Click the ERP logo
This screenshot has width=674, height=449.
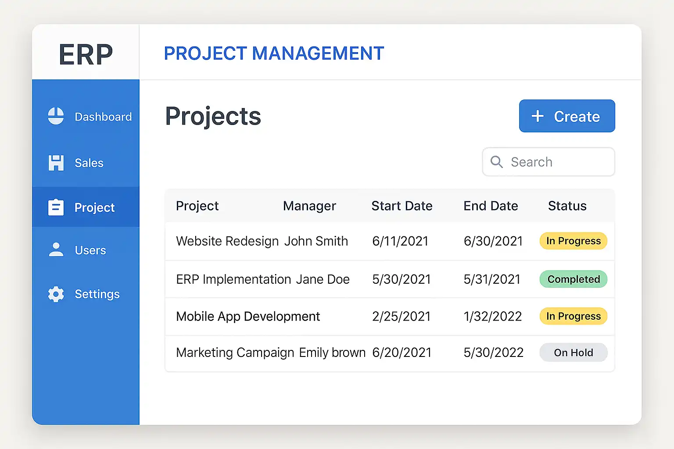coord(86,54)
